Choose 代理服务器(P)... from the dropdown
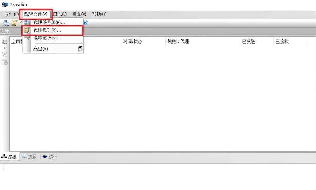The height and width of the screenshot is (190, 316). pyautogui.click(x=52, y=22)
